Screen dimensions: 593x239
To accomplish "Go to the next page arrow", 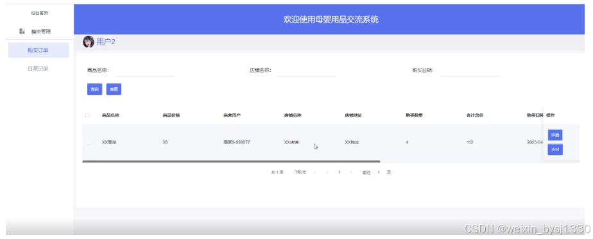I will (x=350, y=172).
